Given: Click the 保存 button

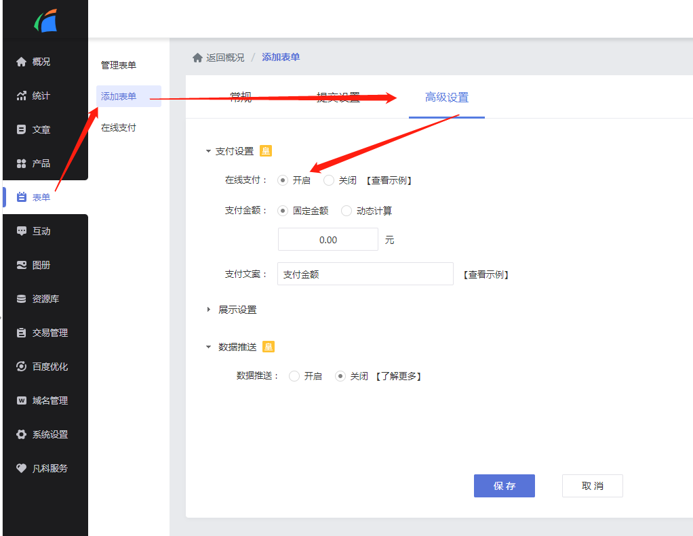Looking at the screenshot, I should [x=504, y=486].
